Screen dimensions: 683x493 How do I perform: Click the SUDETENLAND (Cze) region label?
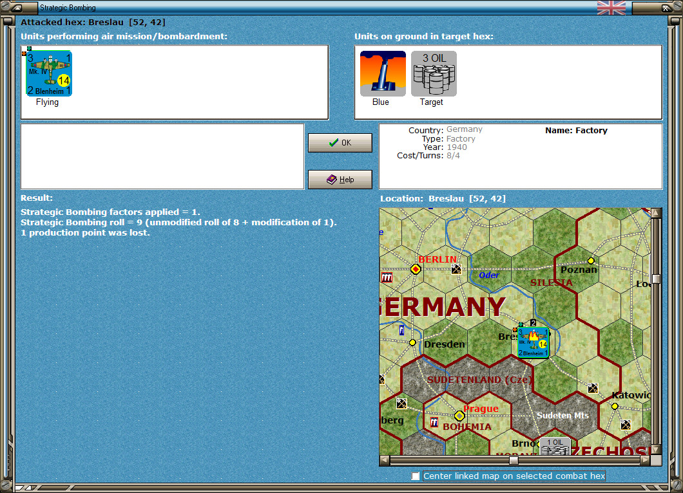pos(480,380)
